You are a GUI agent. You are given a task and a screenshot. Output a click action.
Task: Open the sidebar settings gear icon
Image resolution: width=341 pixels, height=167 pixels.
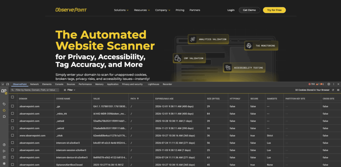(4, 164)
